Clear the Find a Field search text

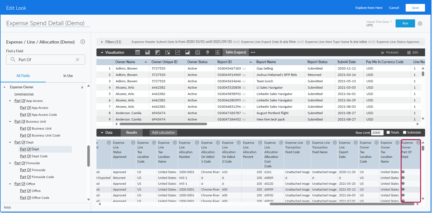pos(78,60)
